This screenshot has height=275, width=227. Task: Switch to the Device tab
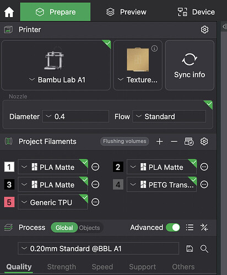[x=196, y=12]
